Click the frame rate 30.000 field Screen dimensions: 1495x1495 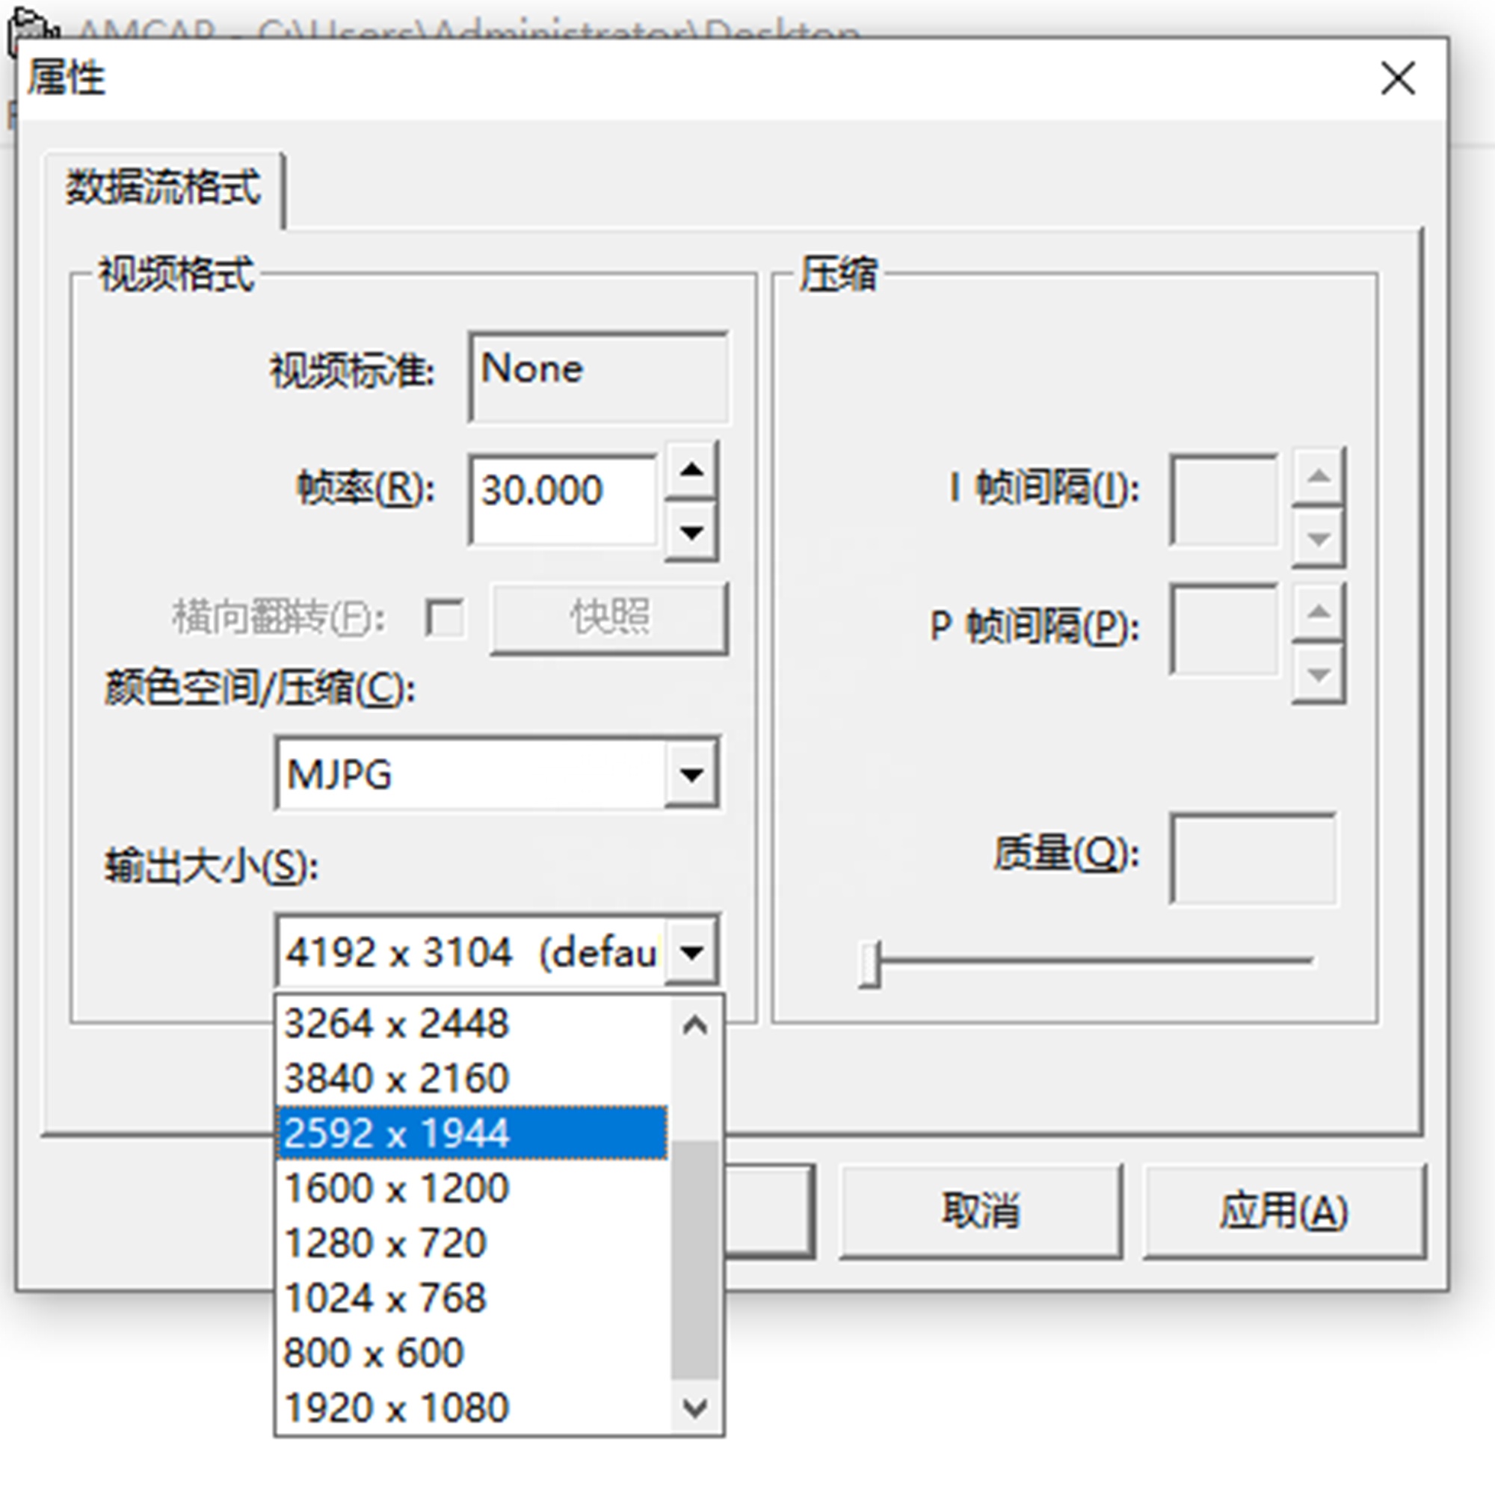563,499
